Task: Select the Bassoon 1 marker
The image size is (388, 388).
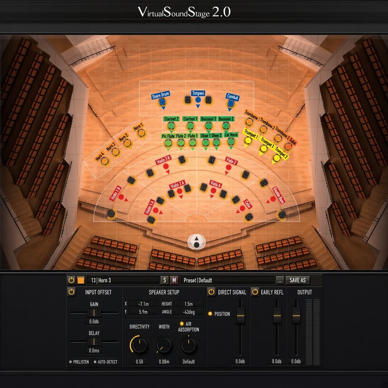Action: point(209,126)
